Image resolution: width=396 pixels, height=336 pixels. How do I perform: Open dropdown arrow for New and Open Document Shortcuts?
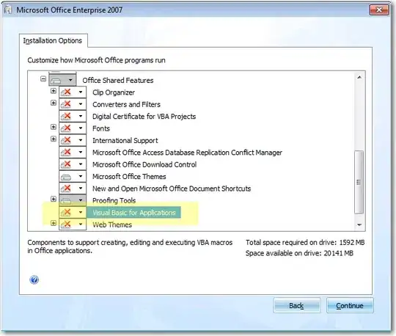pos(81,189)
